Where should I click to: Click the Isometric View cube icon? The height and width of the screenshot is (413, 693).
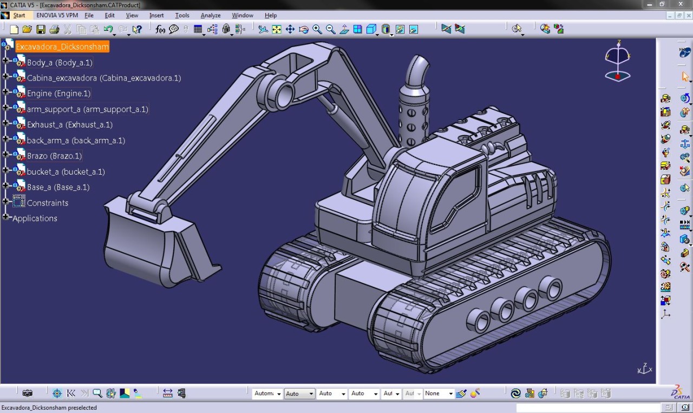pos(371,29)
